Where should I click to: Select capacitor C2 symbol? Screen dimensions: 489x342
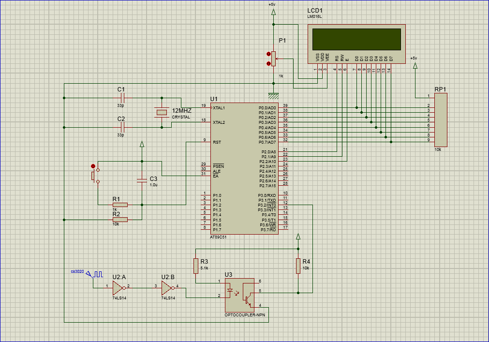122,127
